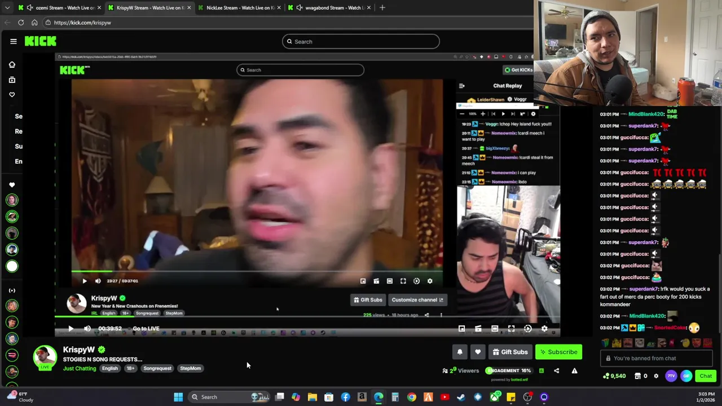Click KrispyW's channel avatar with LIVE badge
This screenshot has height=406, width=722.
[x=45, y=359]
